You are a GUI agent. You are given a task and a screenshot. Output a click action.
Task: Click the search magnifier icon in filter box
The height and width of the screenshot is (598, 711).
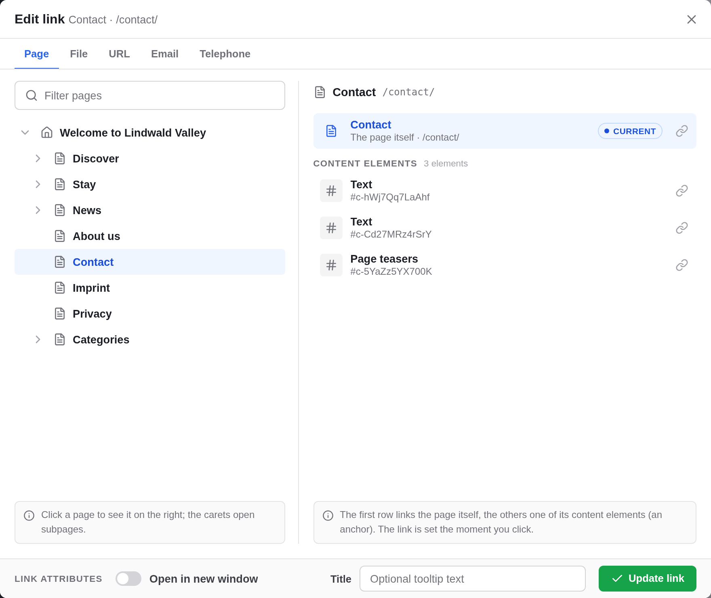(x=32, y=95)
